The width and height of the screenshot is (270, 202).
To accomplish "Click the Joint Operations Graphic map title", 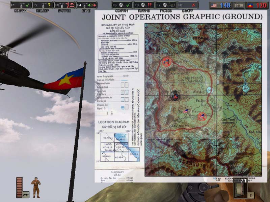I will pos(182,17).
